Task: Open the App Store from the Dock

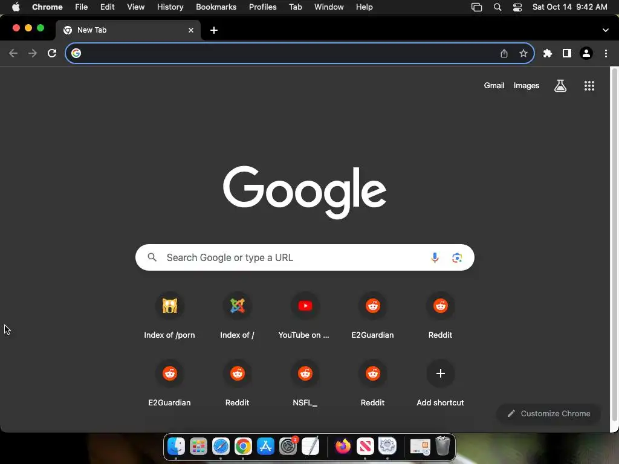Action: click(265, 446)
